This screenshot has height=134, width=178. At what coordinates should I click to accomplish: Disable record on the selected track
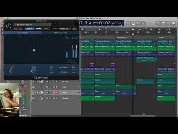57,93
